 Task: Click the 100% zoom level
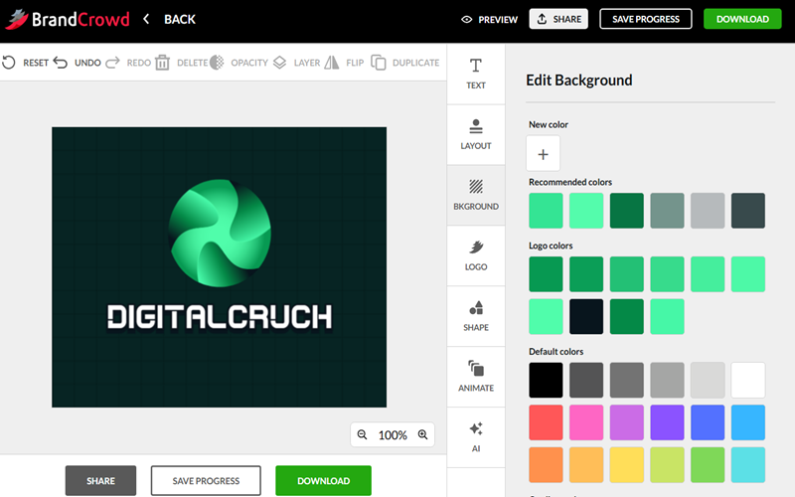coord(393,435)
